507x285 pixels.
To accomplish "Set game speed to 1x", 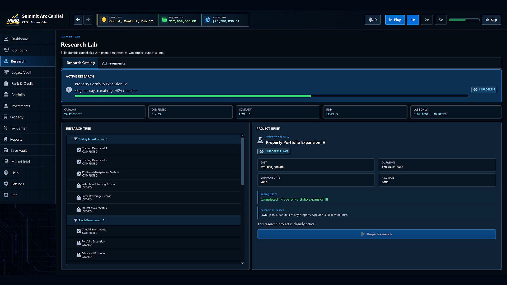I will (x=413, y=20).
